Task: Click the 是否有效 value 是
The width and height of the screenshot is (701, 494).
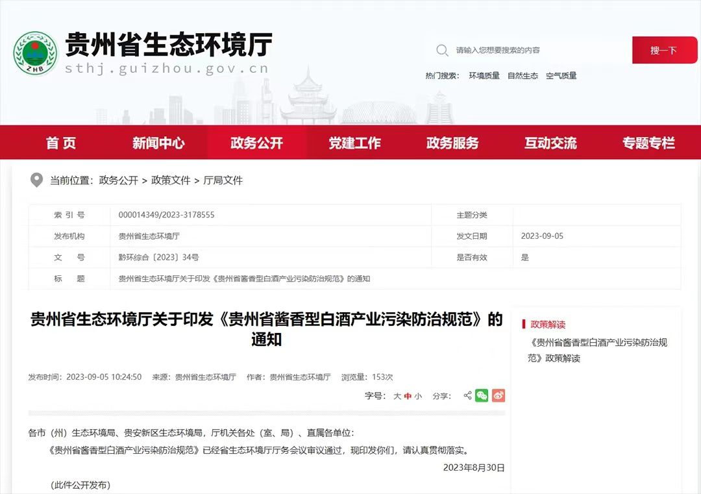Action: tap(525, 257)
